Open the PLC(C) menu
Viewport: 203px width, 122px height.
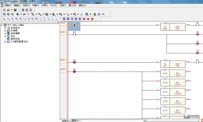pos(54,5)
